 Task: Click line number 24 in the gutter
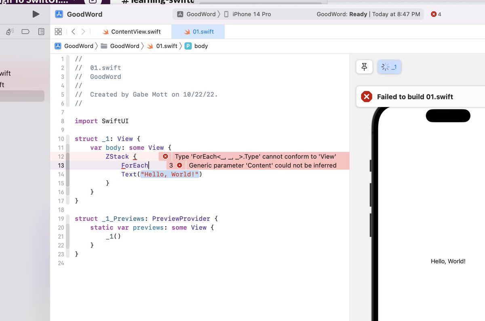click(x=61, y=263)
